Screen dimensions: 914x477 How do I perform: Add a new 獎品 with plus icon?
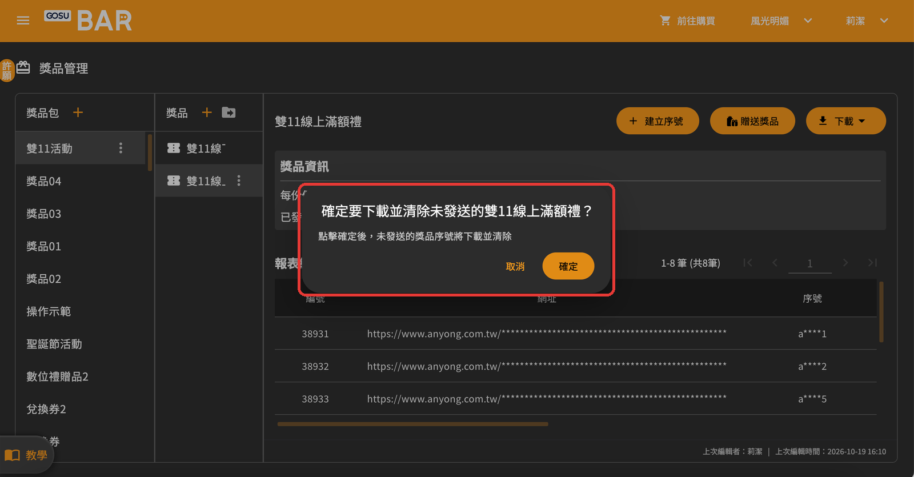[x=207, y=113]
